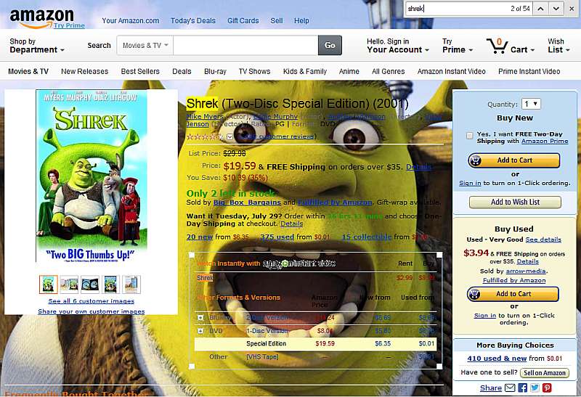Screen dimensions: 581x397
Task: Open the Sell link in header
Action: pos(277,21)
